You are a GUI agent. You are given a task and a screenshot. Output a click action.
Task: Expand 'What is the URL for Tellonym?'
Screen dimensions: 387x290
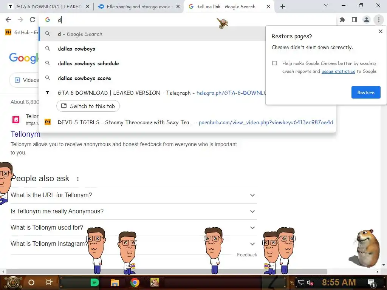[133, 195]
